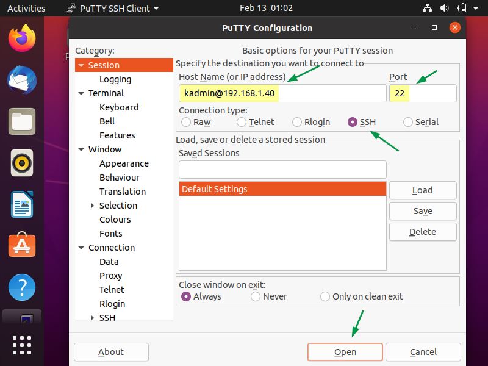
Task: Open the clock and calendar panel
Action: [x=266, y=8]
